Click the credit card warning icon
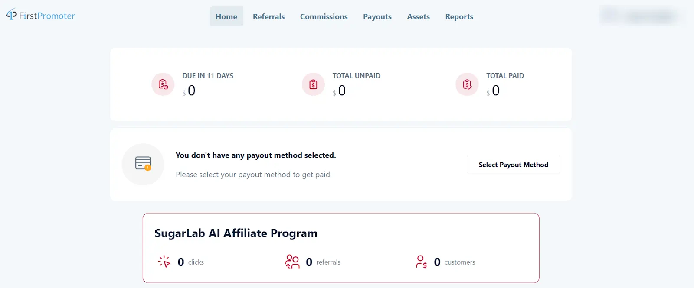Screen dimensions: 694x288 [x=143, y=164]
